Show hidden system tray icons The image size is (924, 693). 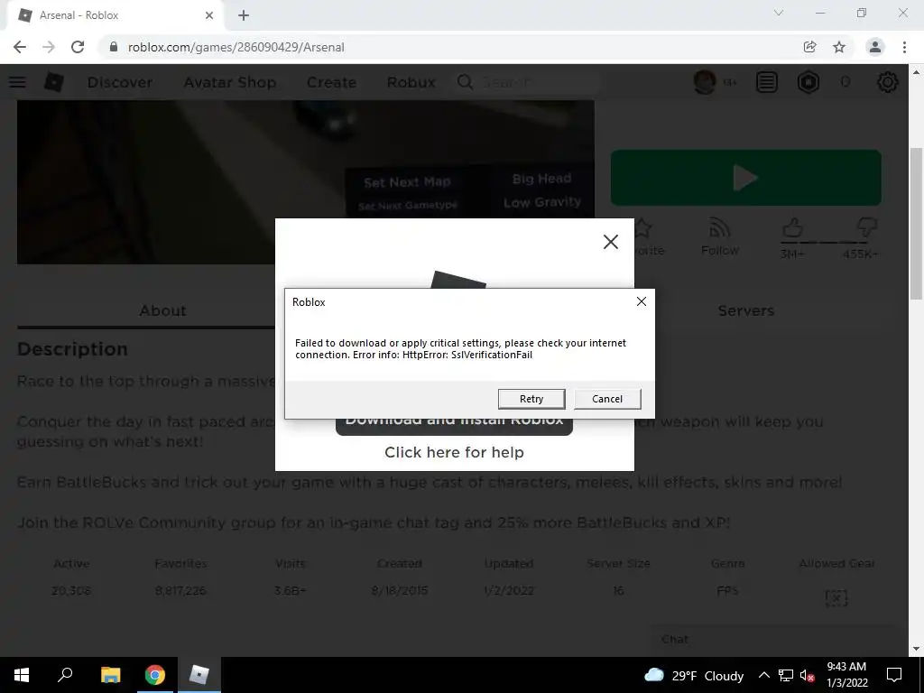pos(763,675)
